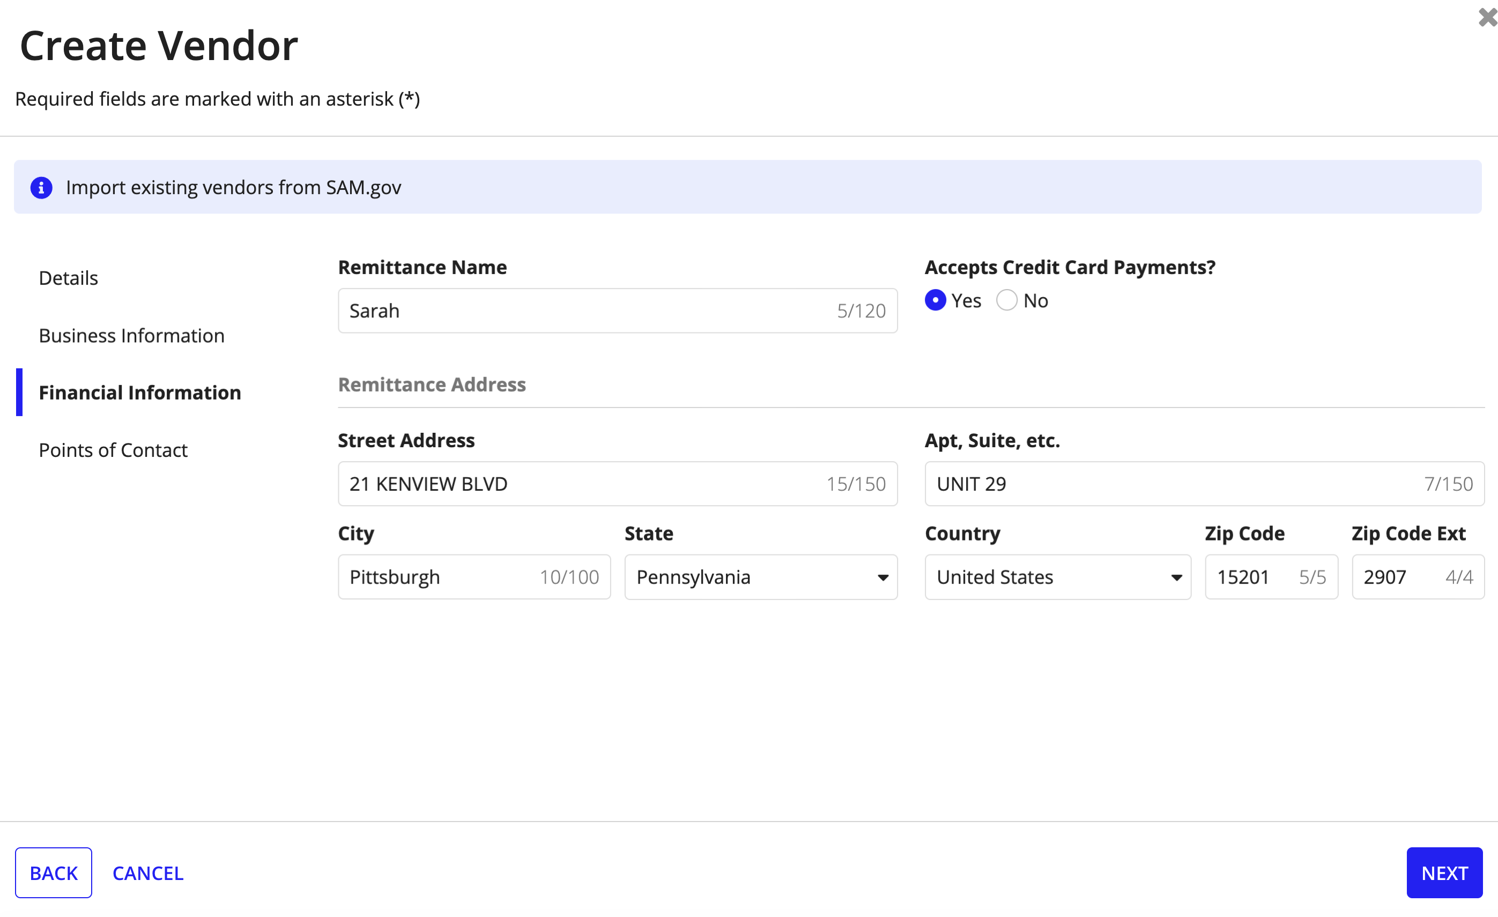Open the Financial Information section
This screenshot has width=1498, height=917.
coord(140,393)
